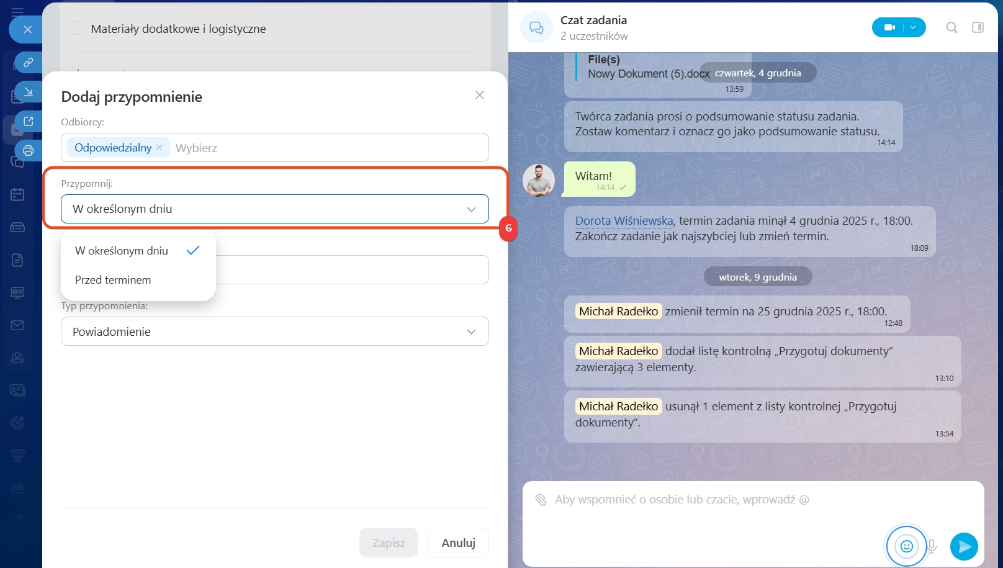Choose Przed terminem from the dropdown list
This screenshot has height=568, width=1003.
(x=138, y=280)
